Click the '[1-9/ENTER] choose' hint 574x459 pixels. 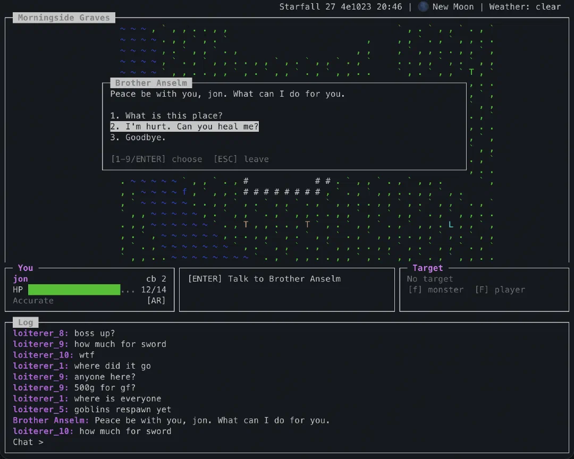point(157,159)
